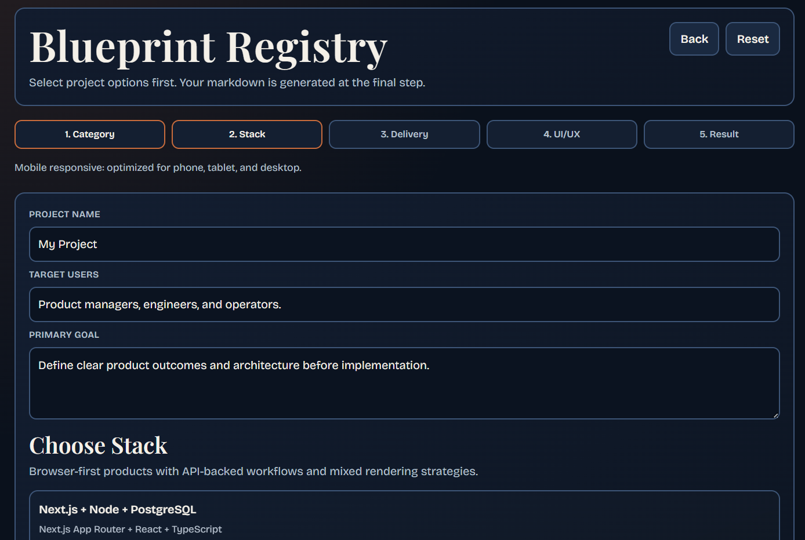Screen dimensions: 805x540
Task: Click the Choose Stack heading
Action: click(x=98, y=446)
